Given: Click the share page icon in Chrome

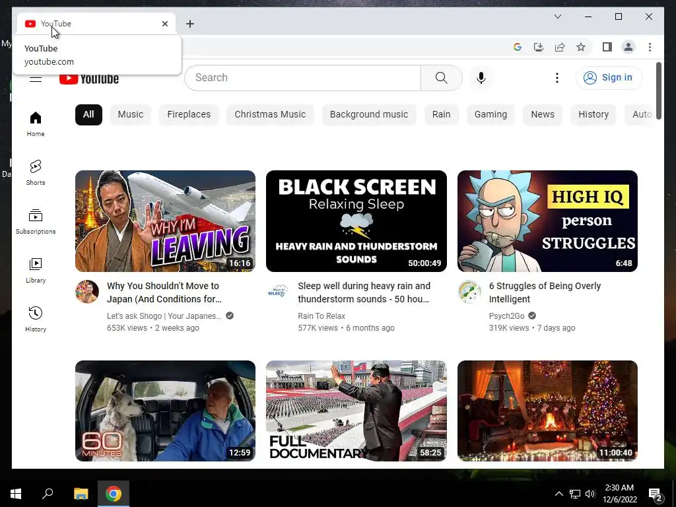Looking at the screenshot, I should coord(560,47).
